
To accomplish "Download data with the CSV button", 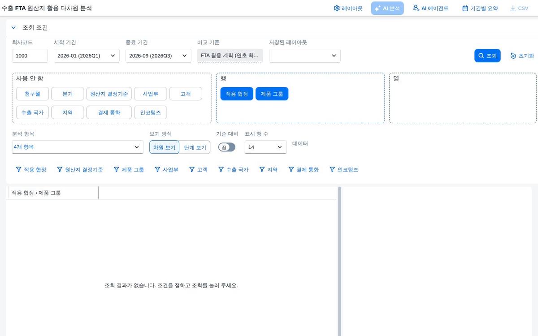I will 519,8.
